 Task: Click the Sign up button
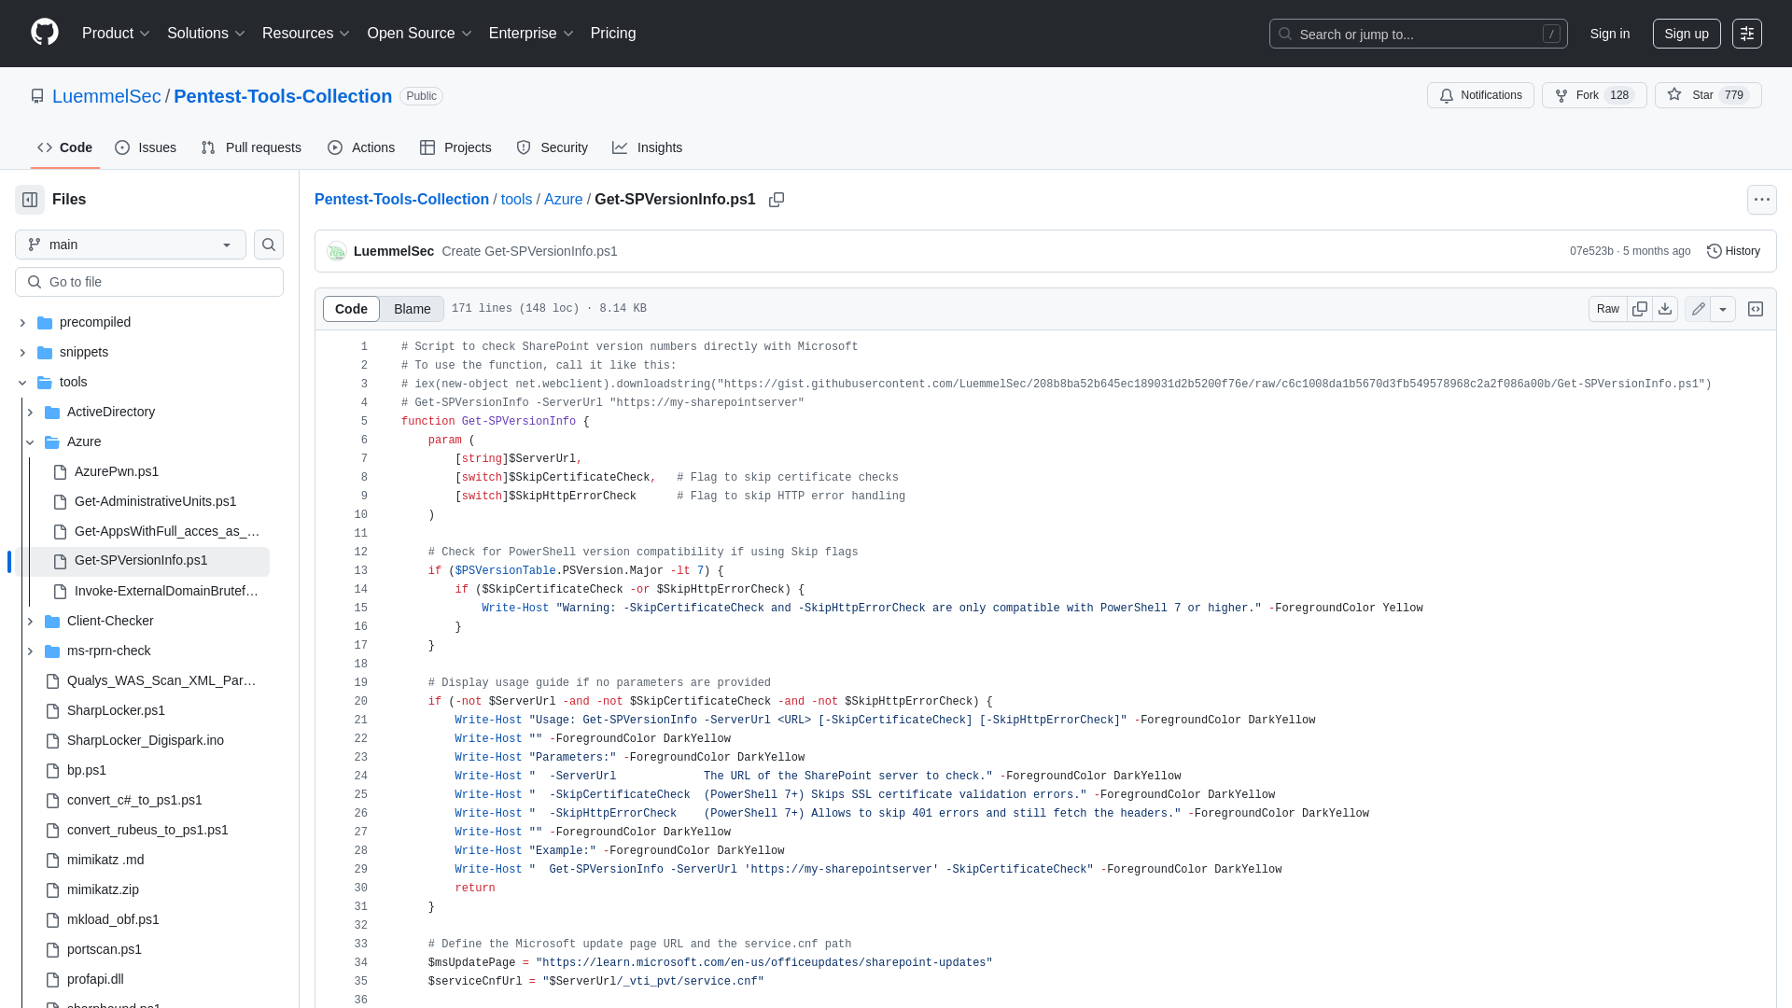1687,34
